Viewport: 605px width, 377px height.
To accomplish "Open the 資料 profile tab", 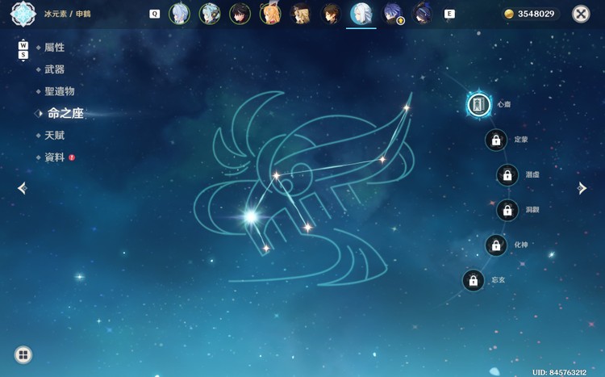I will pyautogui.click(x=54, y=157).
